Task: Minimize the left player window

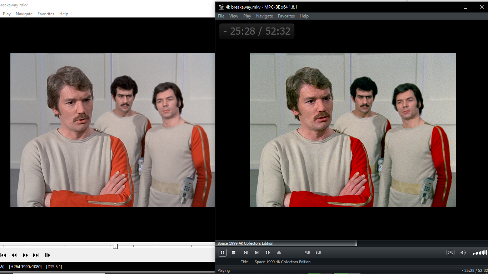Action: (x=209, y=5)
